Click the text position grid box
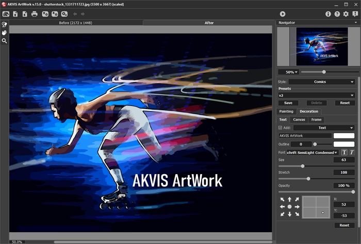The height and width of the screenshot is (244, 361). click(316, 207)
